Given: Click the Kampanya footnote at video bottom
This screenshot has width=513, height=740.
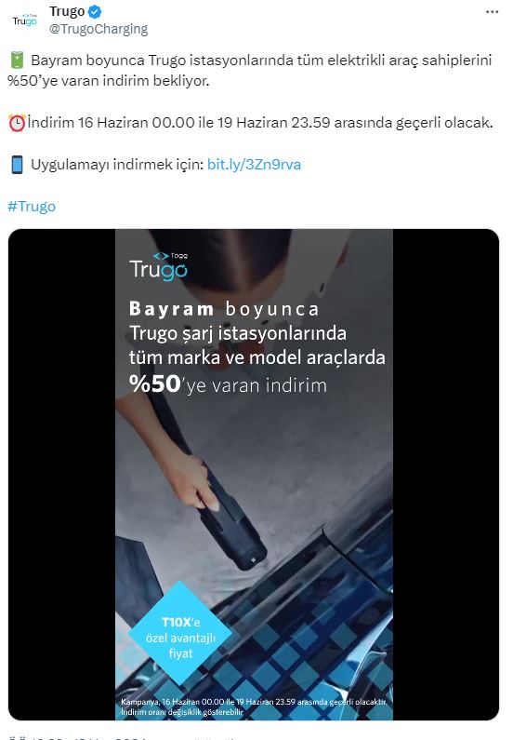Looking at the screenshot, I should [254, 706].
